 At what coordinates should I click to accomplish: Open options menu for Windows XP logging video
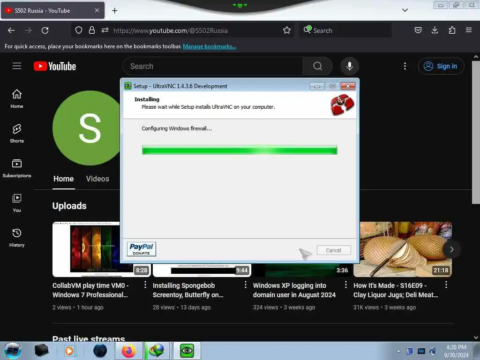point(346,285)
